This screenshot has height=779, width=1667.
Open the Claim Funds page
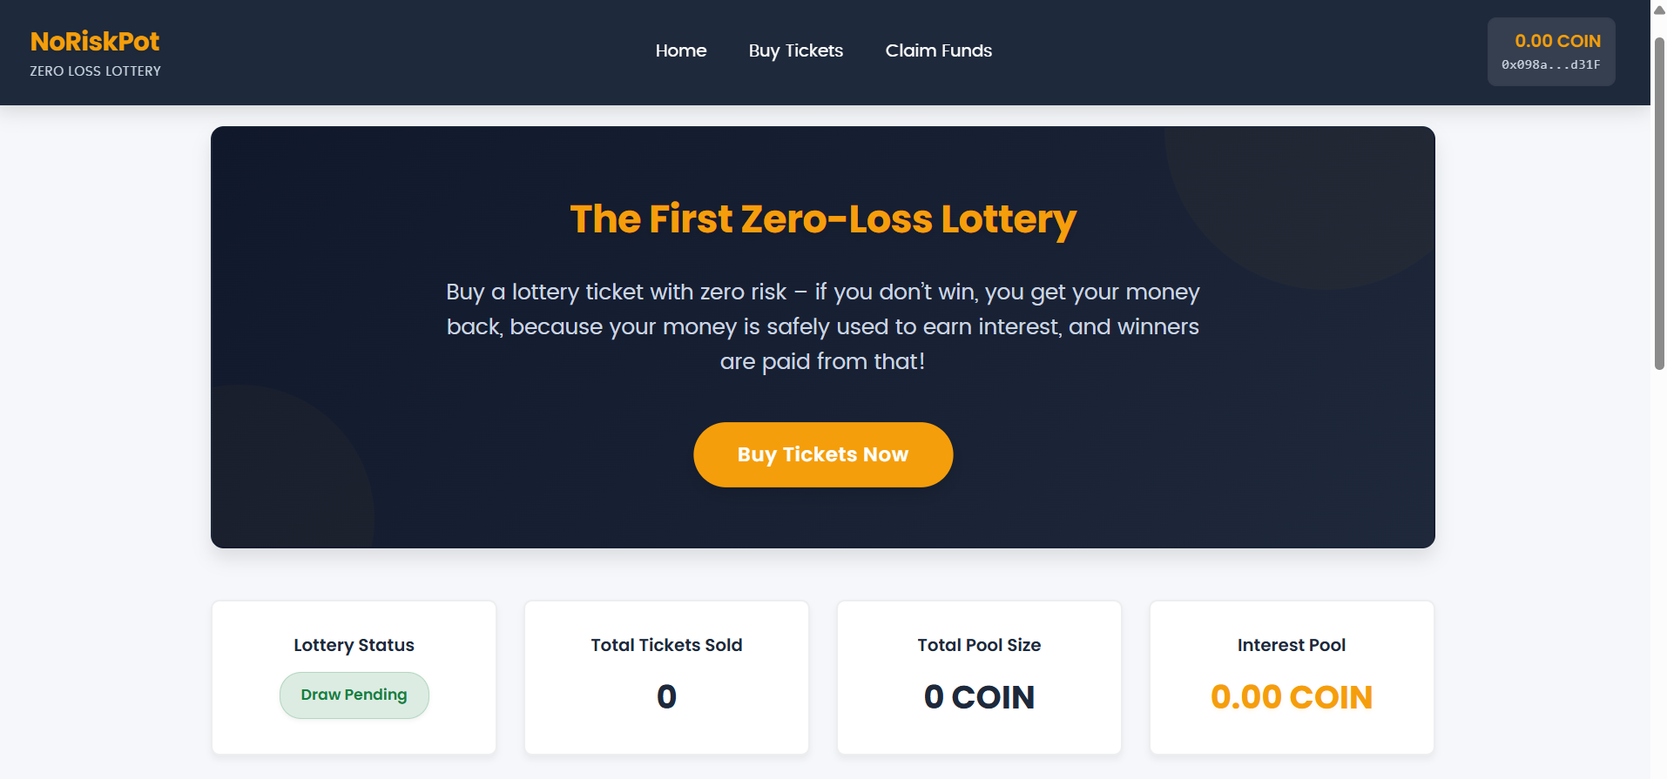tap(939, 50)
